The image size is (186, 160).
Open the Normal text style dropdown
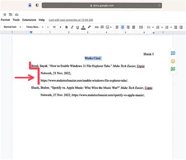(12, 27)
